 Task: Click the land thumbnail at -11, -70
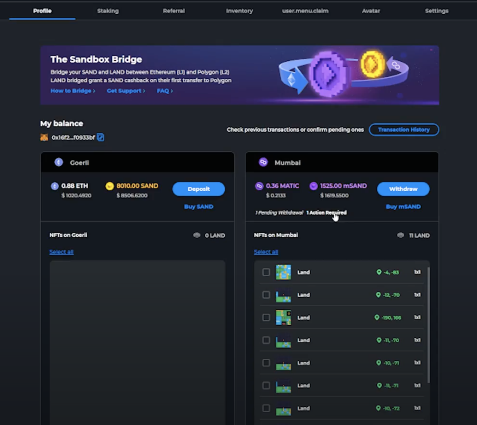click(283, 340)
